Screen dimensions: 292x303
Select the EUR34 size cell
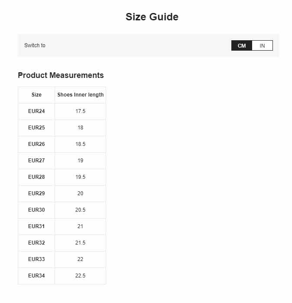pyautogui.click(x=36, y=276)
